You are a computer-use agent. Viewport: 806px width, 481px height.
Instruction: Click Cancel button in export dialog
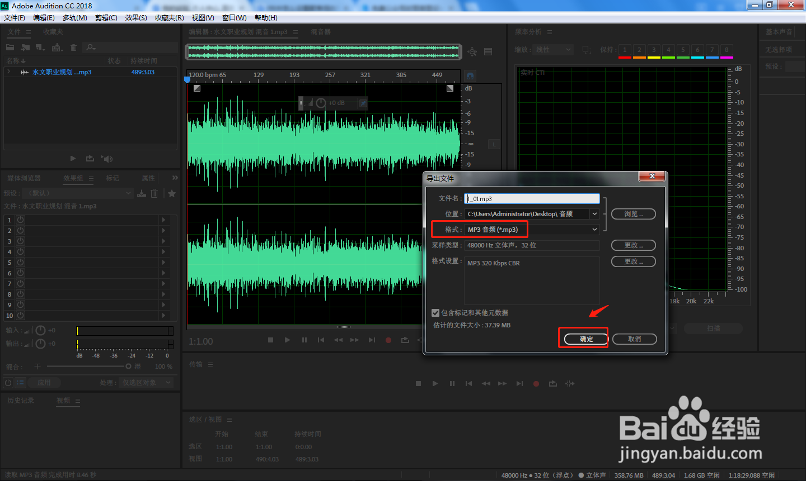634,339
